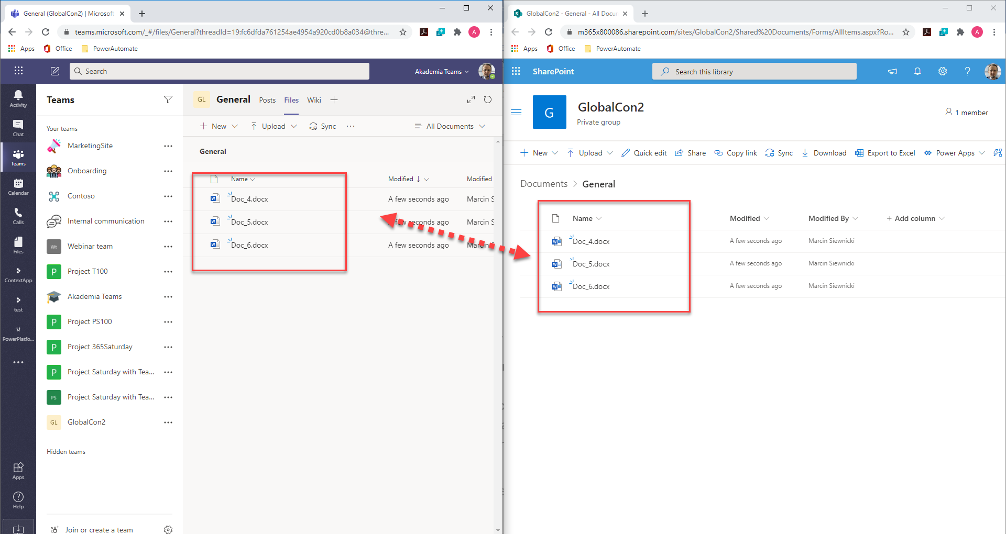Select the MarketingSite team
This screenshot has height=534, width=1006.
tap(90, 146)
